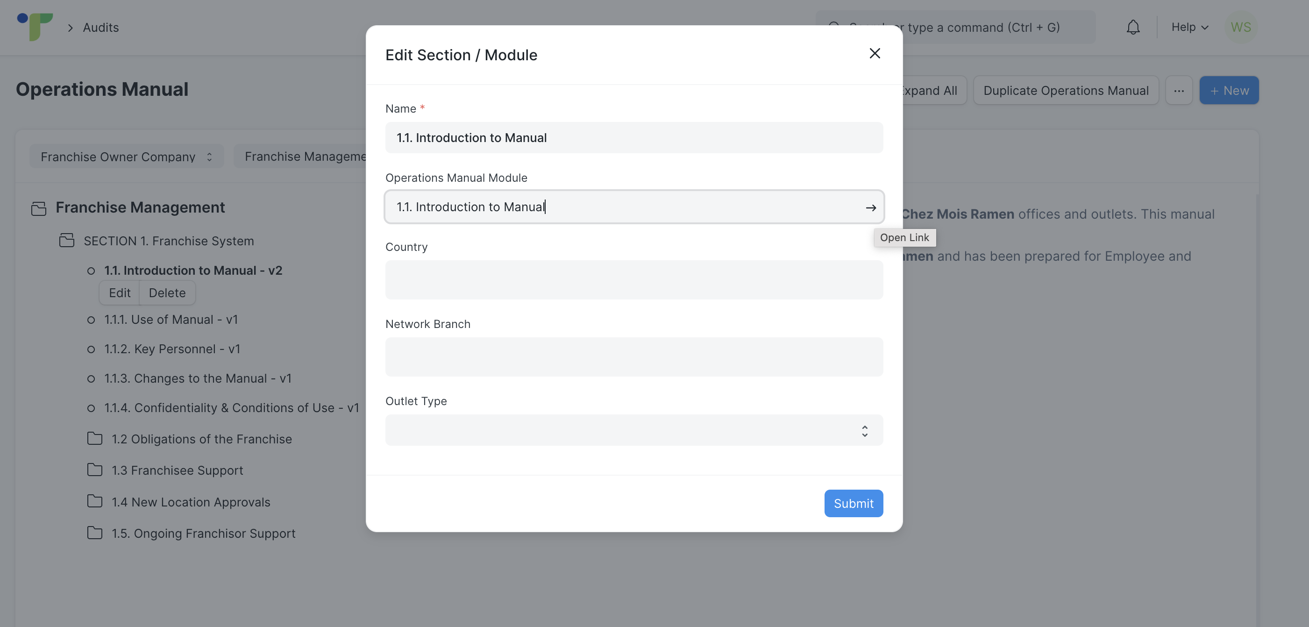Screen dimensions: 1309x627
Task: Click the app logo icon
Action: (x=35, y=27)
